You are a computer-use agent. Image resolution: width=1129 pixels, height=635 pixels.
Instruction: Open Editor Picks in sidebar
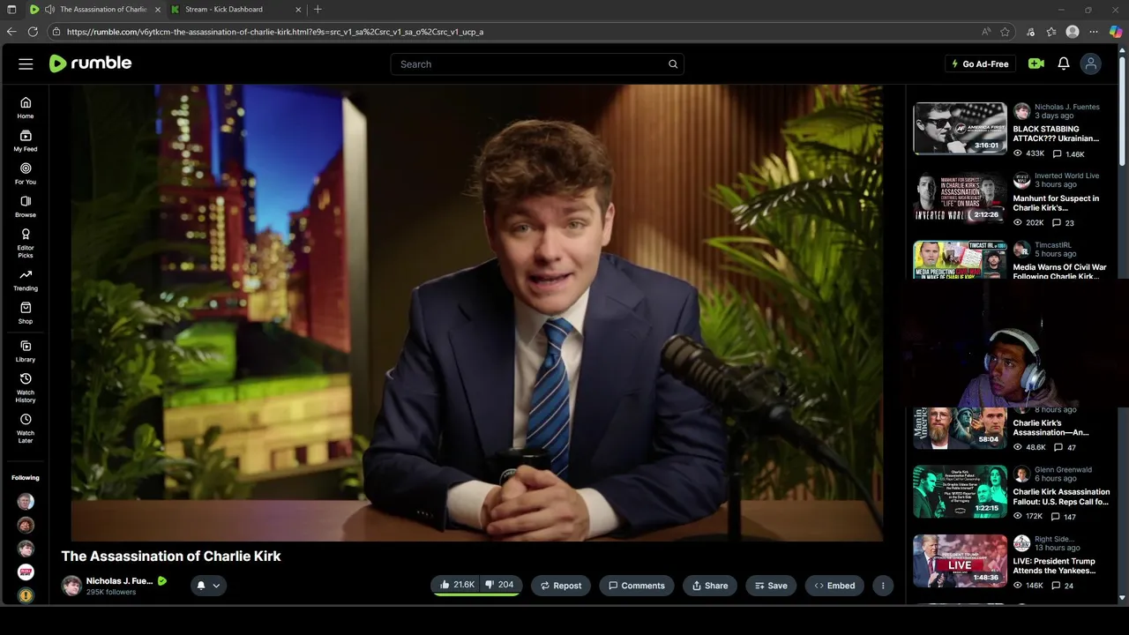(x=26, y=243)
